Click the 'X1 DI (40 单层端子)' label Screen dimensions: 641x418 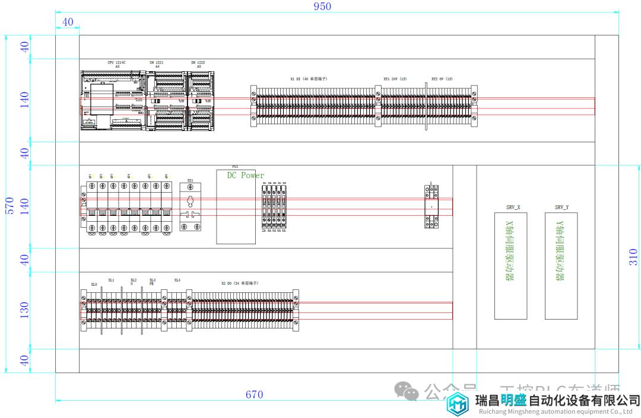point(309,79)
